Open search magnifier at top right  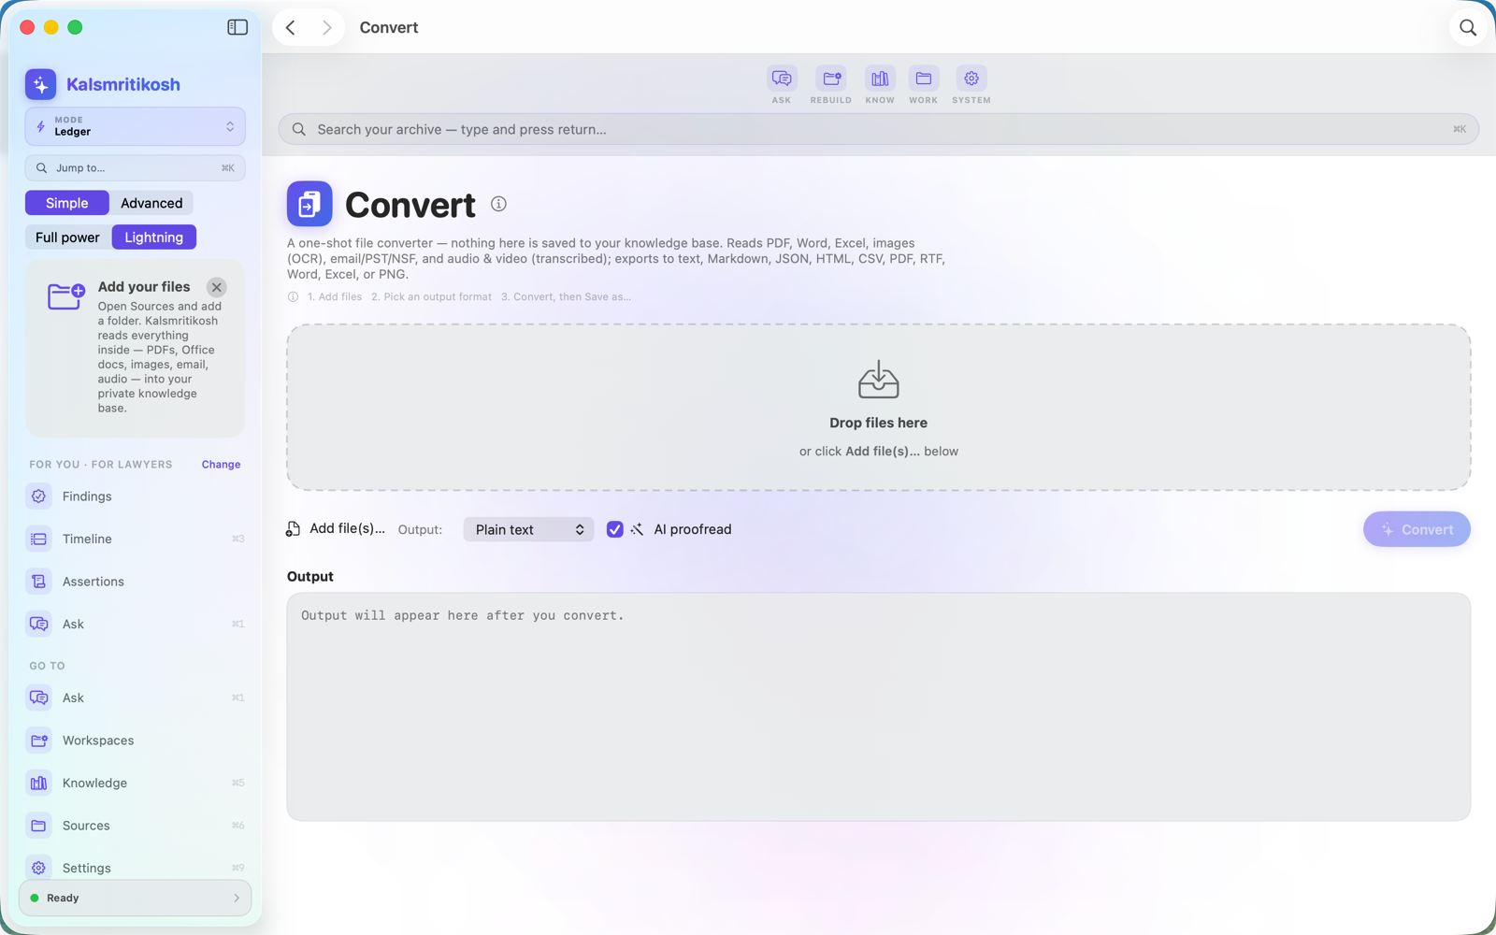click(x=1468, y=27)
